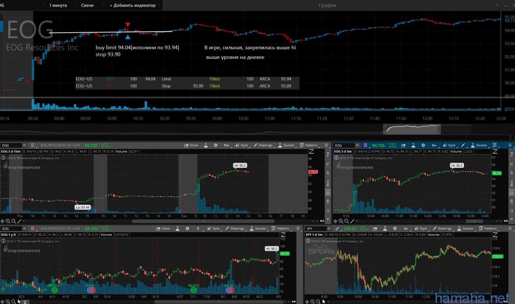515x304 pixels.
Task: Open Style menu in 5m EOG chart
Action: point(449,145)
